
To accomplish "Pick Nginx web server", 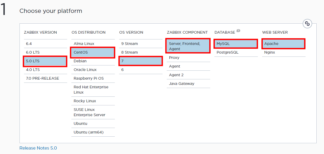I will (284, 52).
